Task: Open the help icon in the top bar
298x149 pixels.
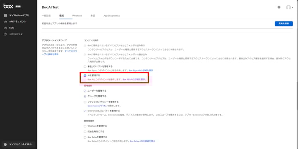Action: pyautogui.click(x=279, y=7)
